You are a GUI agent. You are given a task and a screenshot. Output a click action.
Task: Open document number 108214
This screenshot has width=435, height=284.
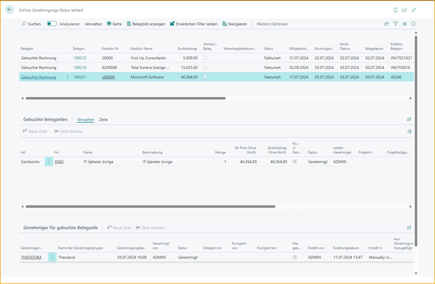click(80, 67)
